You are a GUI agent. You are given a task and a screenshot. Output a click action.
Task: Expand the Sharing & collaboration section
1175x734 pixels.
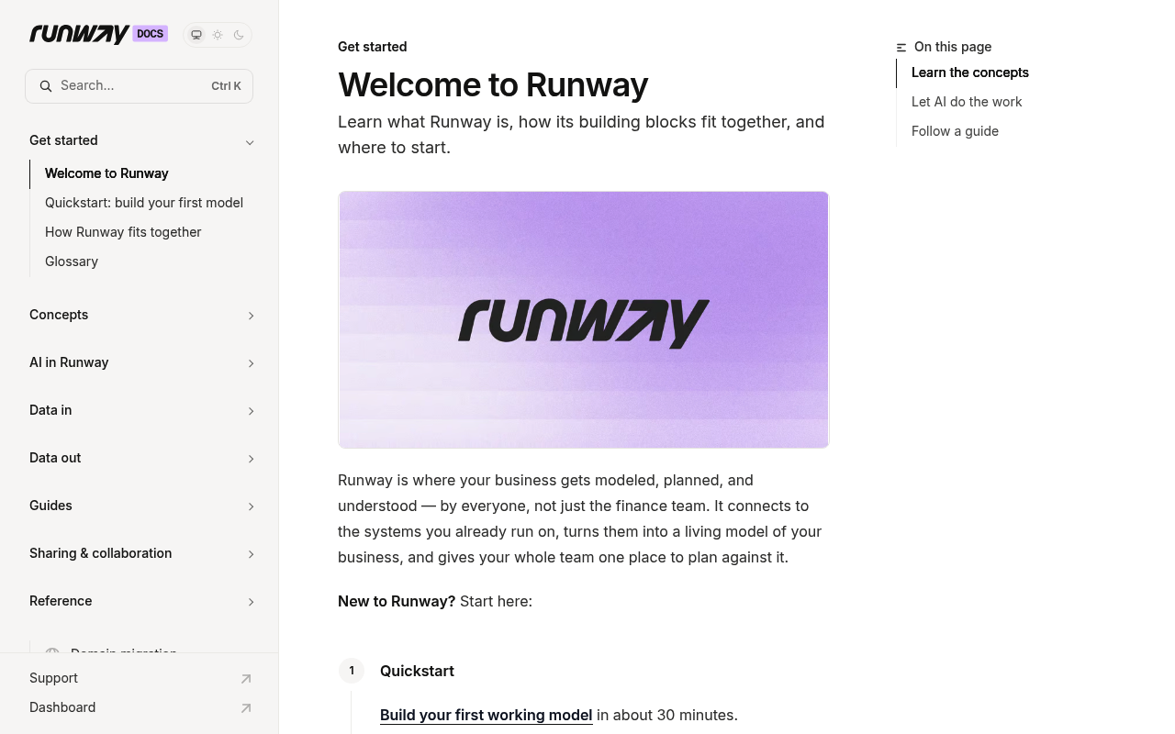tap(142, 553)
